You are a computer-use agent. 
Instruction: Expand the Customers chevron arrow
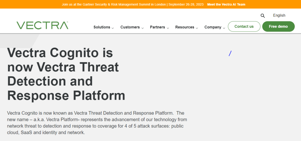click(x=143, y=28)
